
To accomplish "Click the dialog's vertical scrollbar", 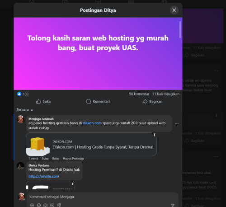I will (x=180, y=30).
